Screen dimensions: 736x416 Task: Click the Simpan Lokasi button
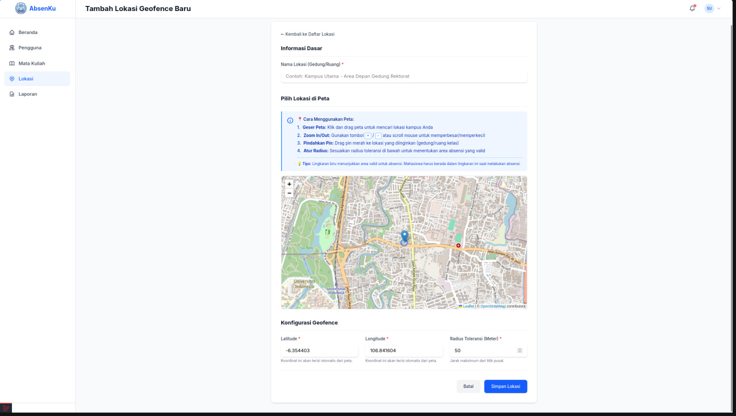[x=506, y=387]
